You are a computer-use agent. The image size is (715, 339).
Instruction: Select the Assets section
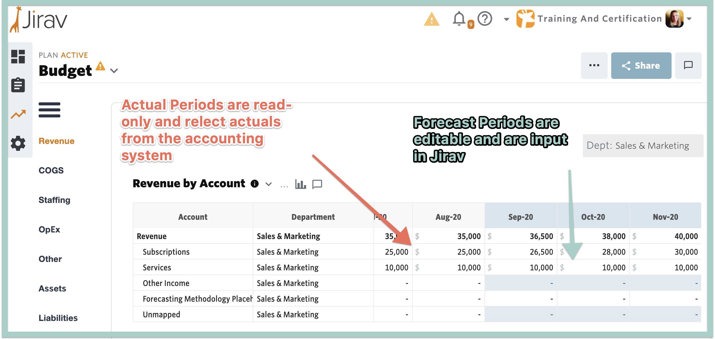[52, 288]
